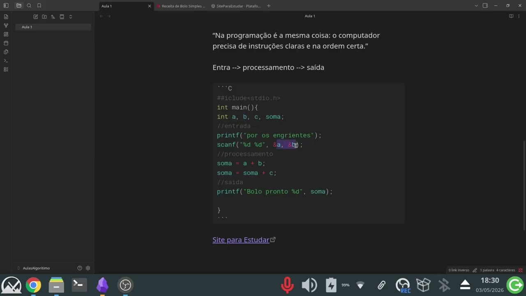The image size is (526, 296).
Task: Open today's daily note calendar icon
Action: click(6, 43)
